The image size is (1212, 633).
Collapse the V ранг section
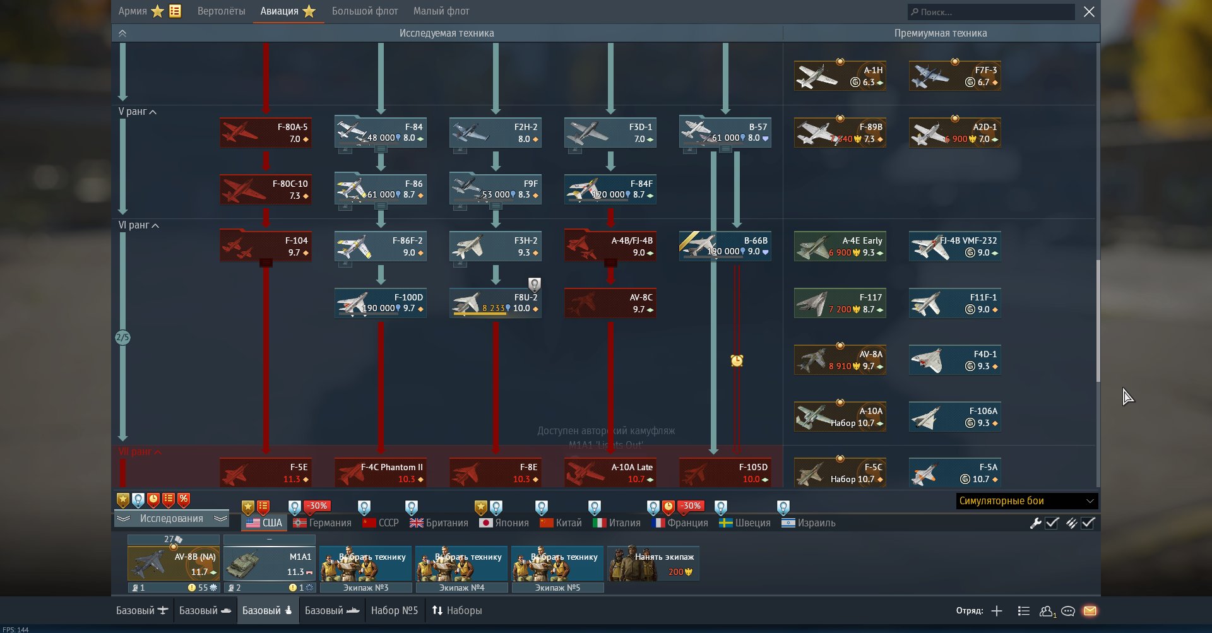138,112
